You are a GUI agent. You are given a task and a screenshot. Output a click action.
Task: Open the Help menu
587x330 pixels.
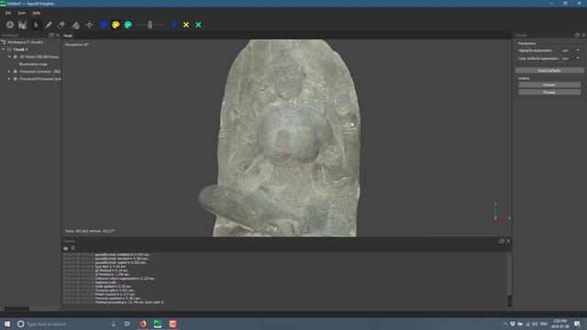point(36,13)
